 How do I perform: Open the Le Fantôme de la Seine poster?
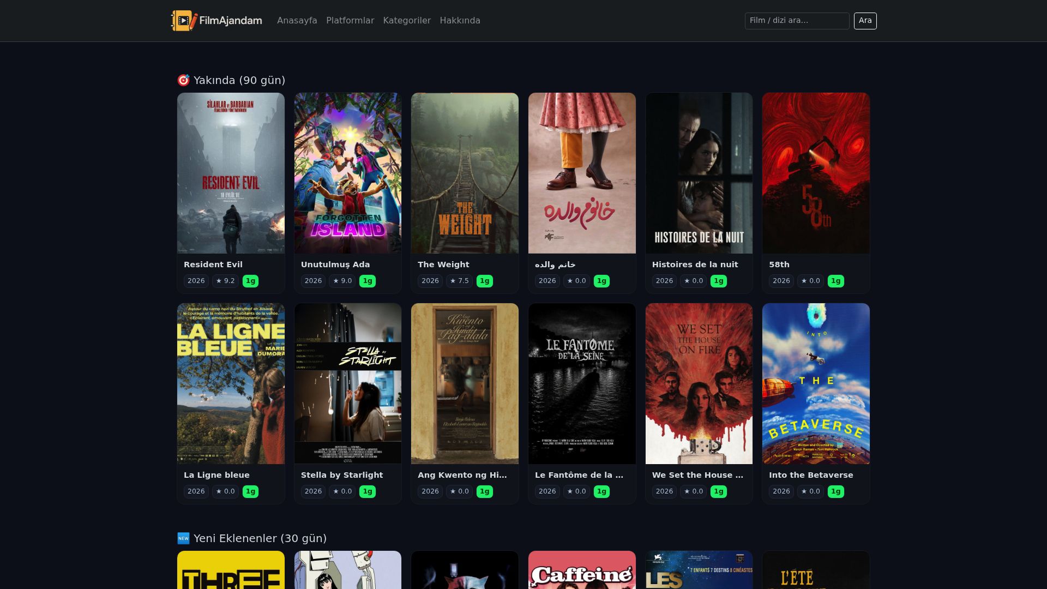(x=582, y=383)
